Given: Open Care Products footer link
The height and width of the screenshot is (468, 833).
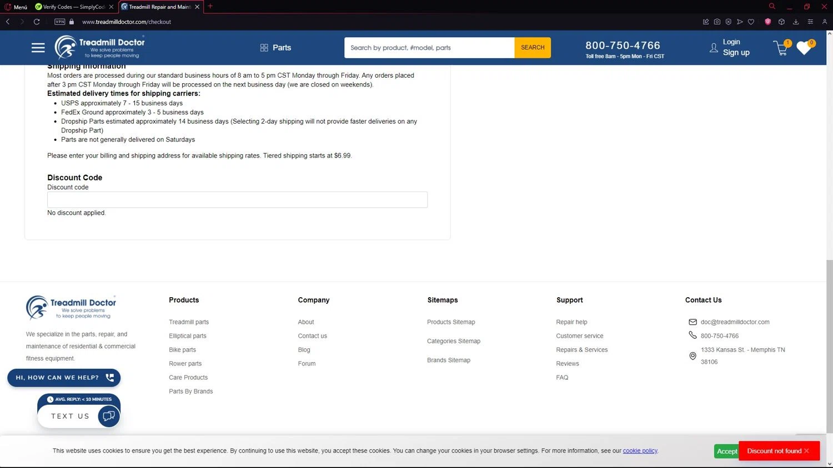Looking at the screenshot, I should [188, 378].
